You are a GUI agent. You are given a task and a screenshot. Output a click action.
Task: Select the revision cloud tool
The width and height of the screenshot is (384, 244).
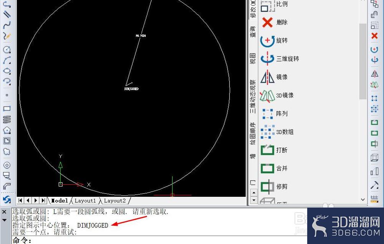pos(7,152)
